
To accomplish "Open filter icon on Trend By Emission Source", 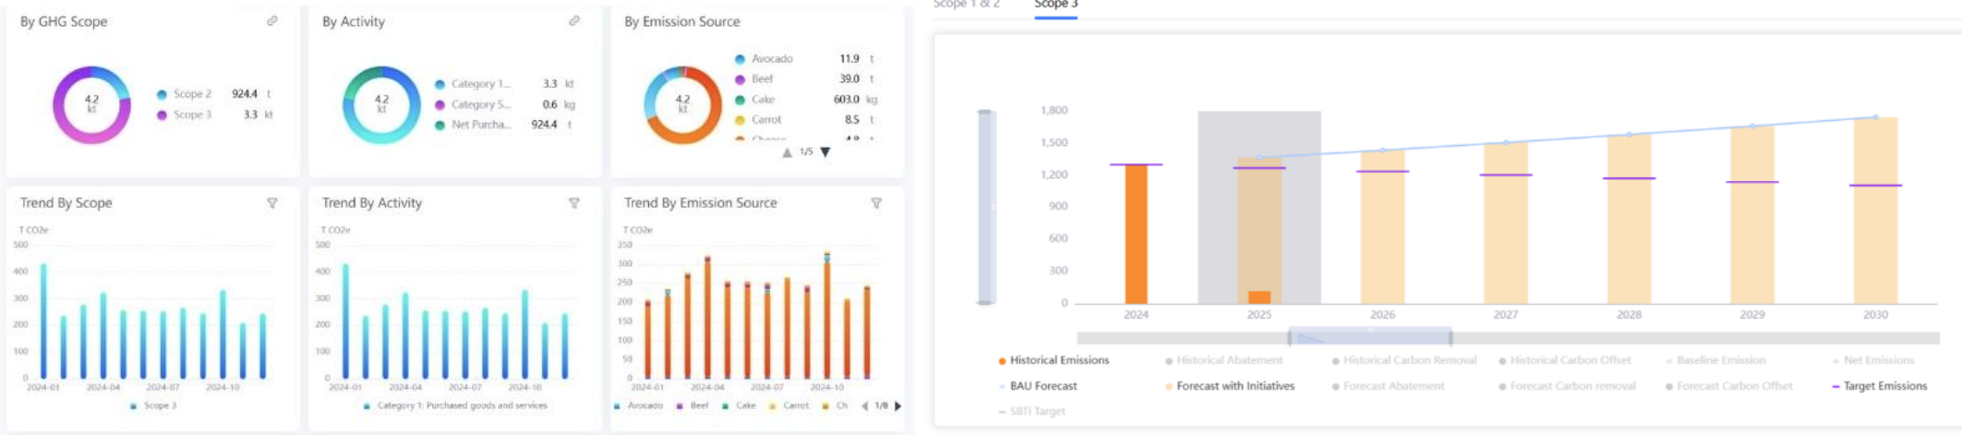I will pyautogui.click(x=876, y=203).
